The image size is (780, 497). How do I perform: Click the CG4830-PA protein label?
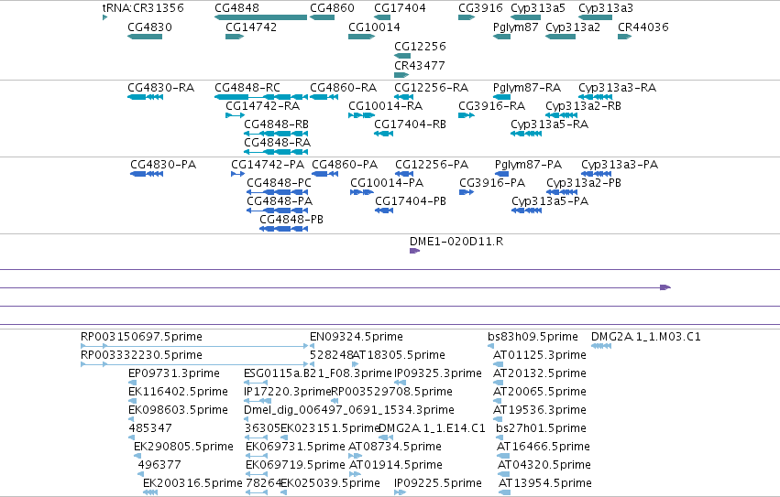[163, 165]
